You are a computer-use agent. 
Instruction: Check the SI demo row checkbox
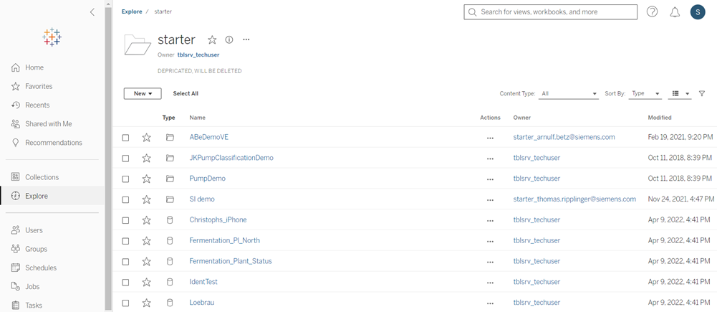click(x=126, y=199)
